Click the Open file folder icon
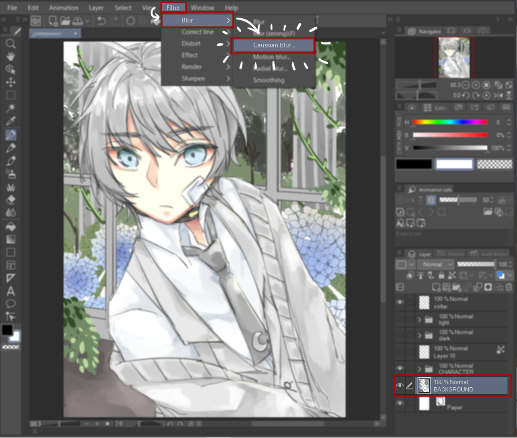Screen dimensions: 517x438 (x=65, y=20)
